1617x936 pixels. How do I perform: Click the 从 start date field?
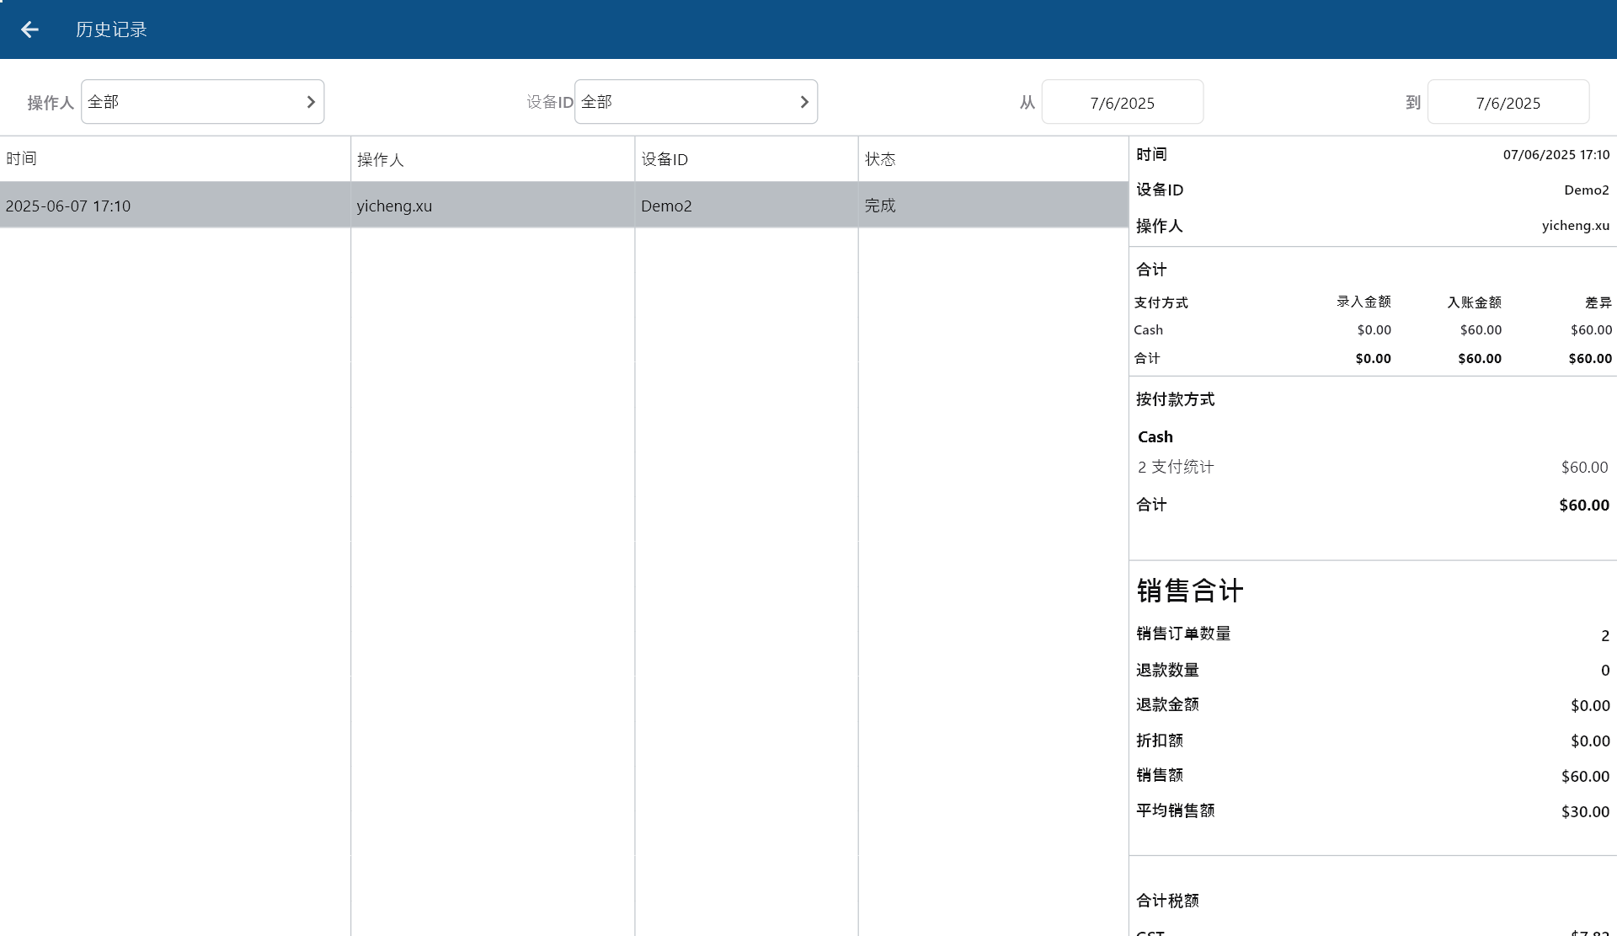(x=1122, y=102)
